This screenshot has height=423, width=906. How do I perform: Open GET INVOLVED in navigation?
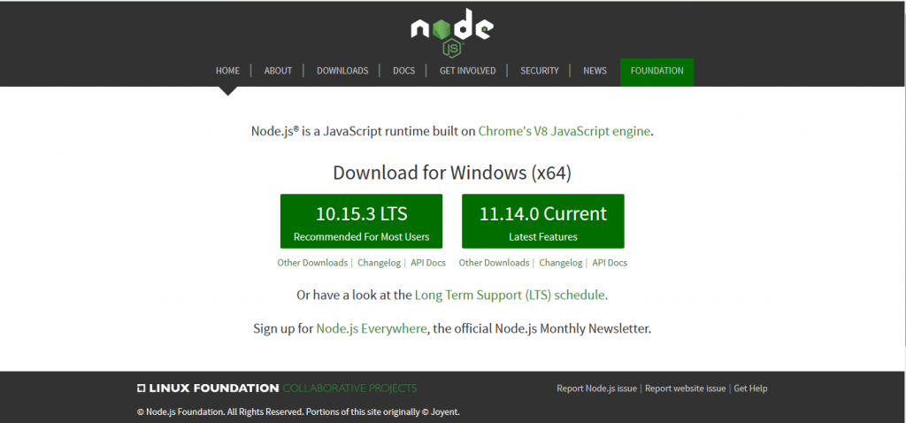click(467, 71)
